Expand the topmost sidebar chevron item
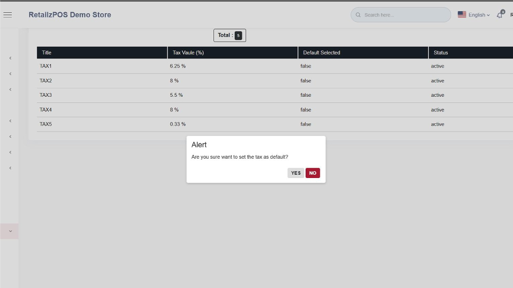 pyautogui.click(x=10, y=58)
